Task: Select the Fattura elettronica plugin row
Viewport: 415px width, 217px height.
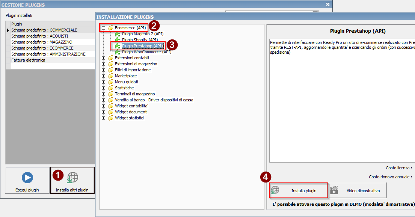Action: click(x=28, y=60)
